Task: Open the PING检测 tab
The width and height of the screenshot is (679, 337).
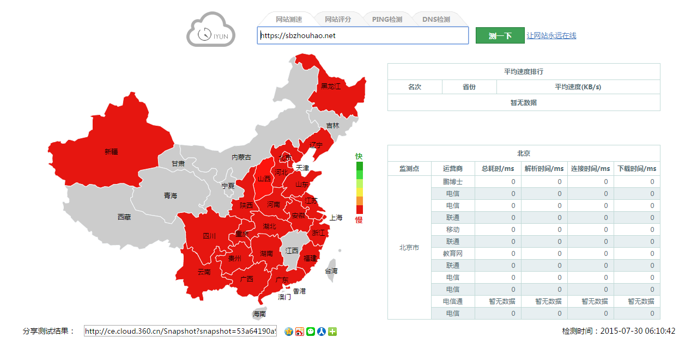Action: click(x=387, y=19)
